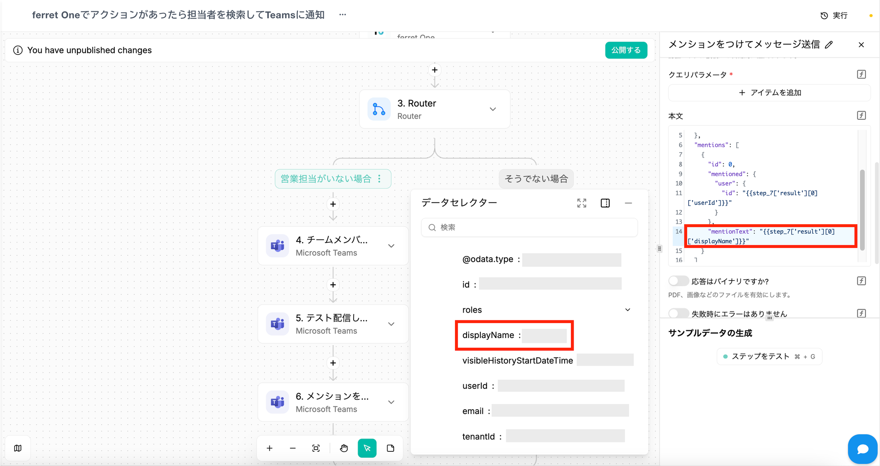The width and height of the screenshot is (880, 466).
Task: Click the fit-to-view icon in bottom toolbar
Action: (316, 448)
